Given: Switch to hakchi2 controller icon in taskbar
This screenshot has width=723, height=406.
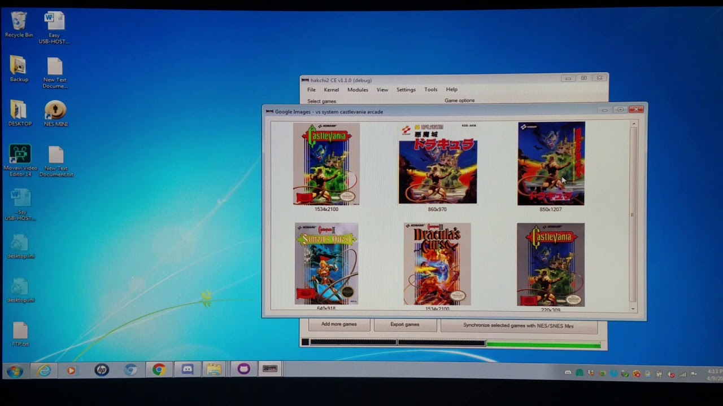Looking at the screenshot, I should tap(270, 369).
